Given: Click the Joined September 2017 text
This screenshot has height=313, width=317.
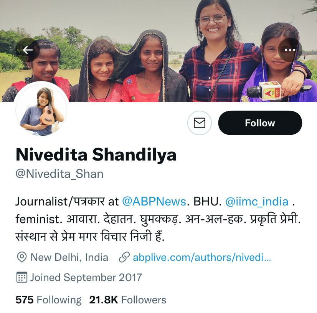Looking at the screenshot, I should point(86,277).
